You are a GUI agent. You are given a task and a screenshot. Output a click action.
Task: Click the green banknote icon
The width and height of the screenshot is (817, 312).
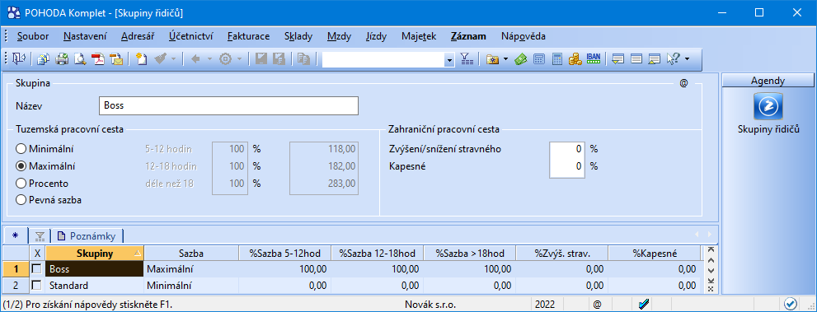[520, 59]
